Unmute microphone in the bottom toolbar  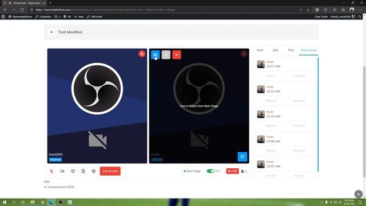point(51,171)
